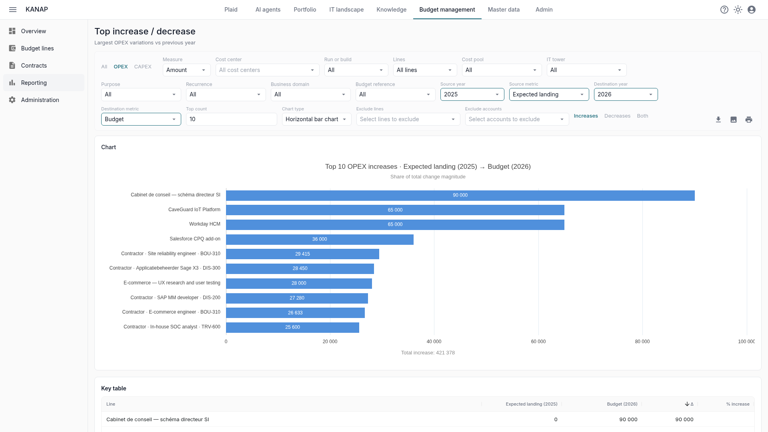Sort by the delta column header
768x432 pixels.
point(689,404)
